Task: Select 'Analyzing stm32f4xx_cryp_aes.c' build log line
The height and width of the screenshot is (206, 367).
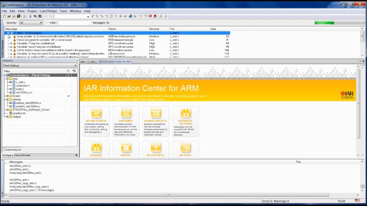Action: pyautogui.click(x=29, y=187)
